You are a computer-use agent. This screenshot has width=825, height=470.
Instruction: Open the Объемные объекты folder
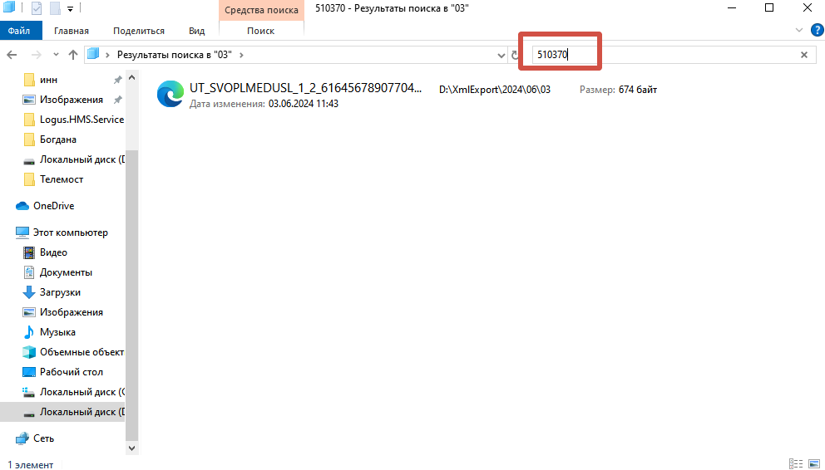pyautogui.click(x=82, y=352)
